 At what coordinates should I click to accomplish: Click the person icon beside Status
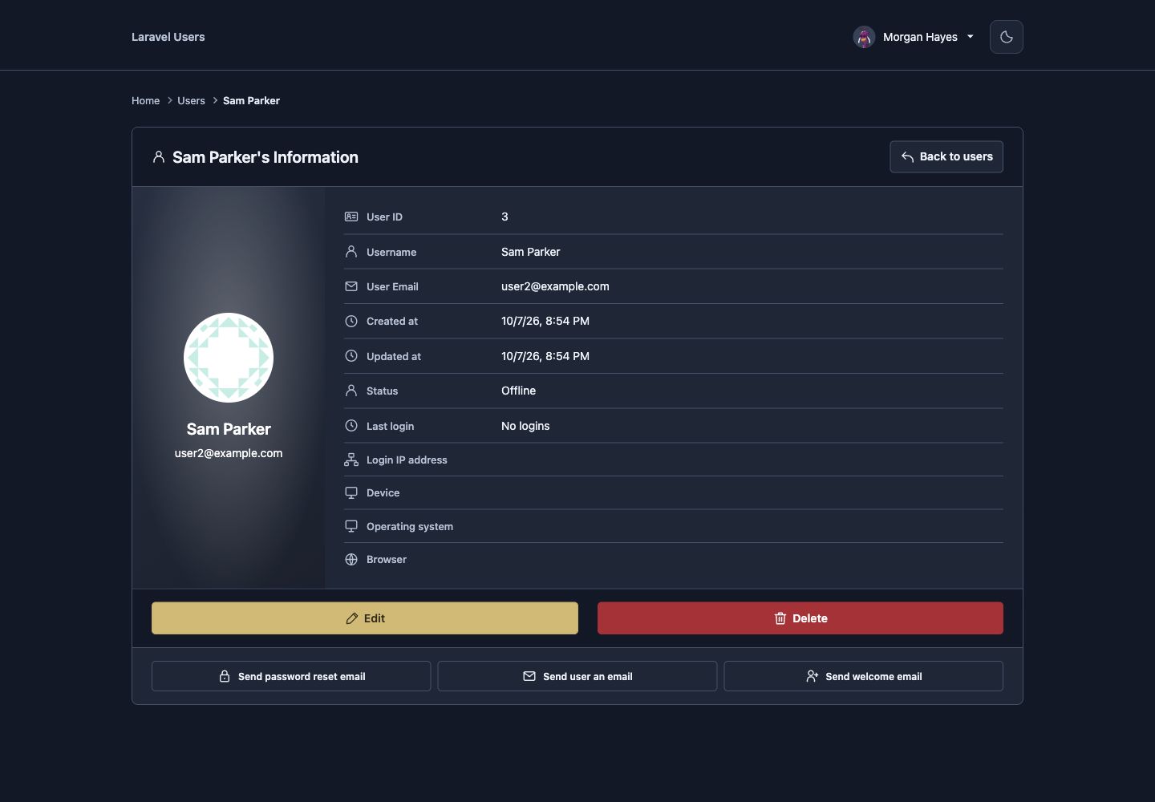pyautogui.click(x=351, y=391)
